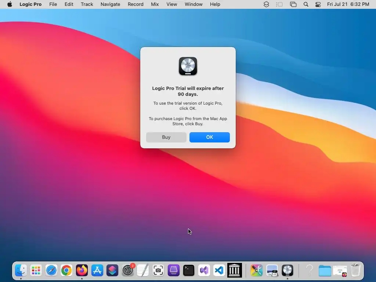Open Finder from the Dock

pos(21,270)
